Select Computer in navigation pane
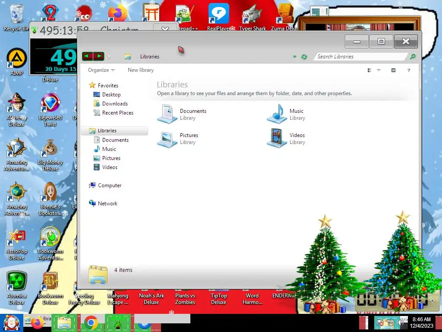Screen dimensions: 442x332 105,185
